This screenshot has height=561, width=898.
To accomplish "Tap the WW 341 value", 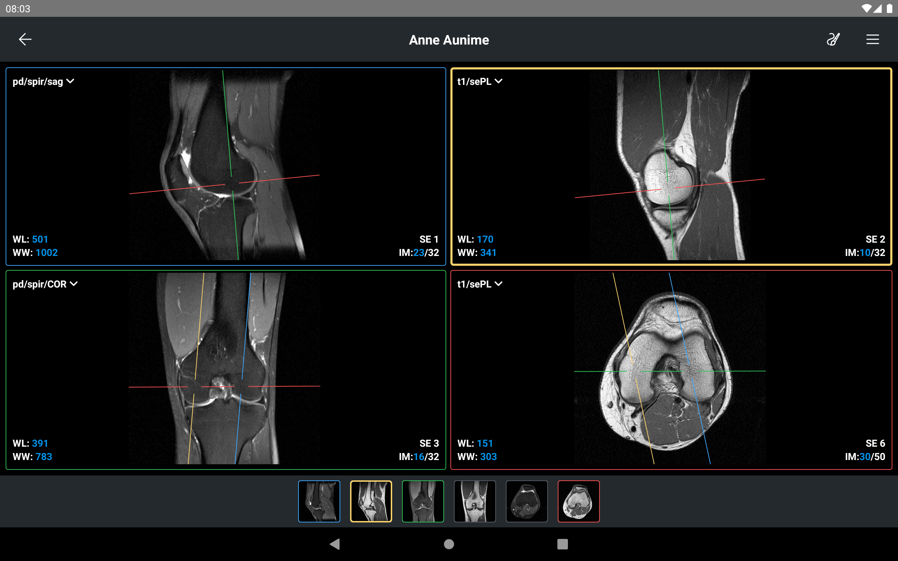I will point(488,253).
